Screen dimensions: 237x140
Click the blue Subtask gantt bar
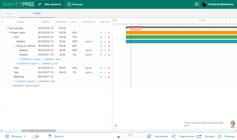click(181, 41)
